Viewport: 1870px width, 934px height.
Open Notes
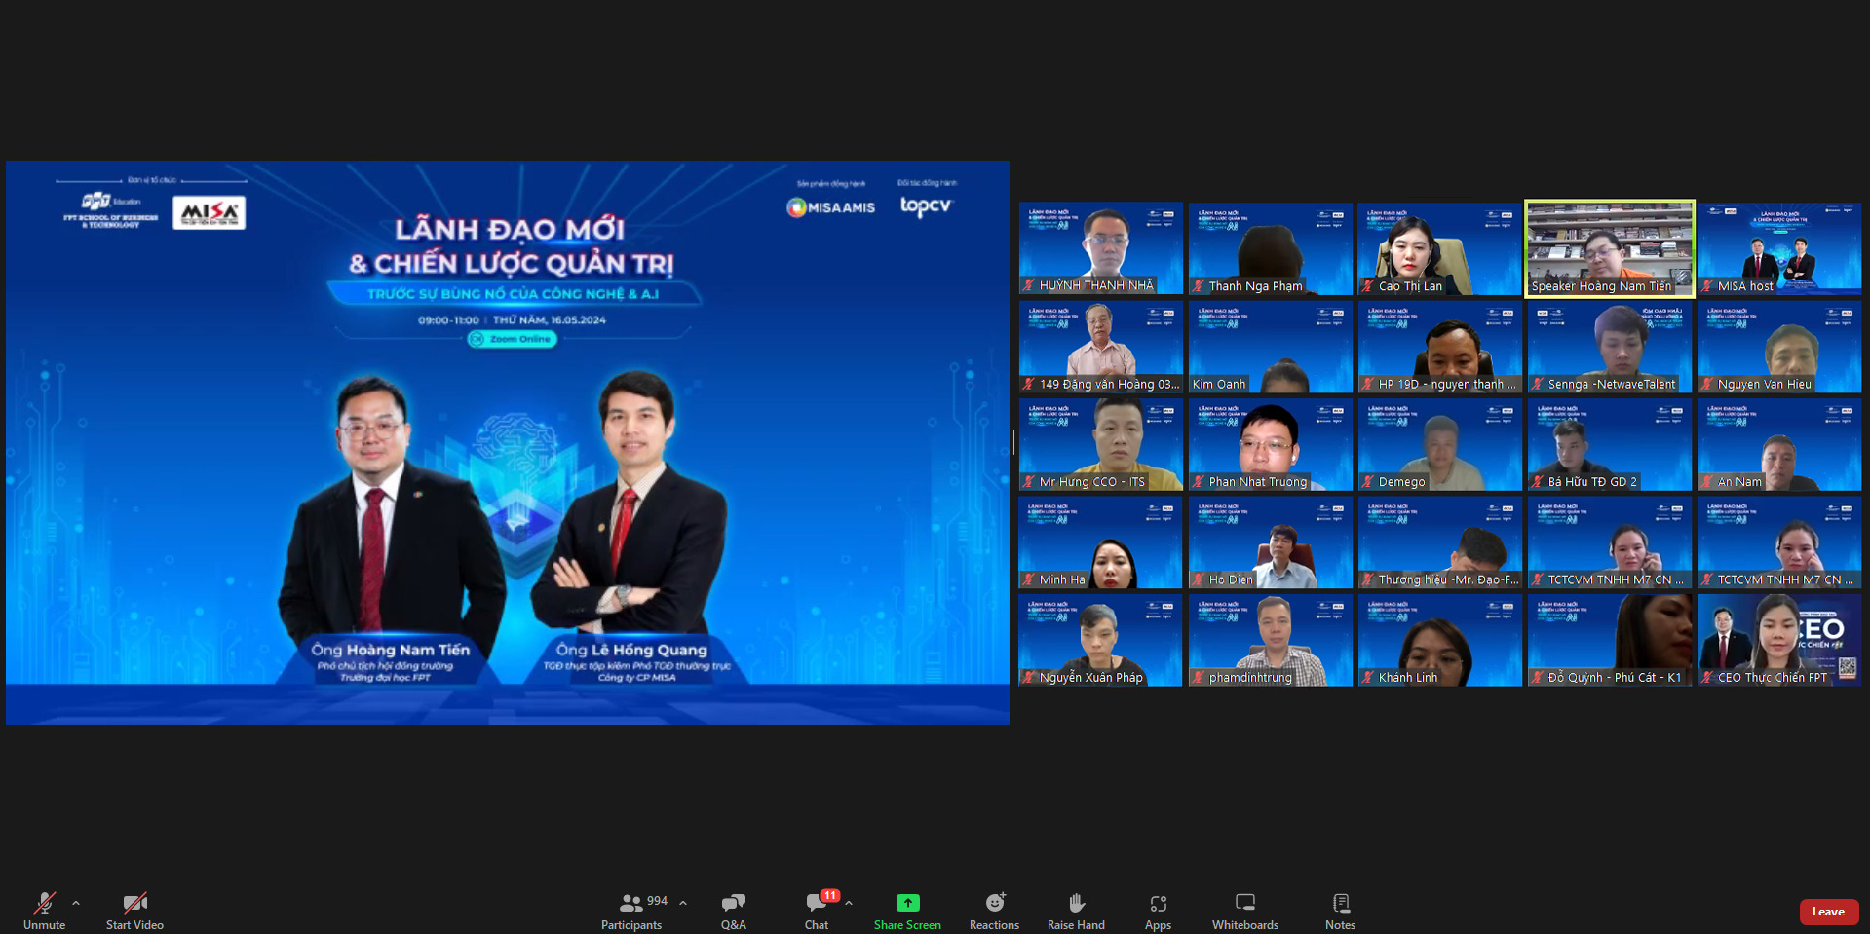click(x=1340, y=911)
